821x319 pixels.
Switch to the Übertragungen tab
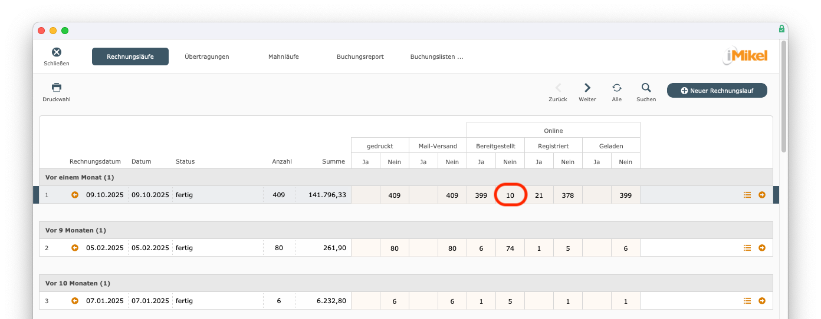(206, 57)
